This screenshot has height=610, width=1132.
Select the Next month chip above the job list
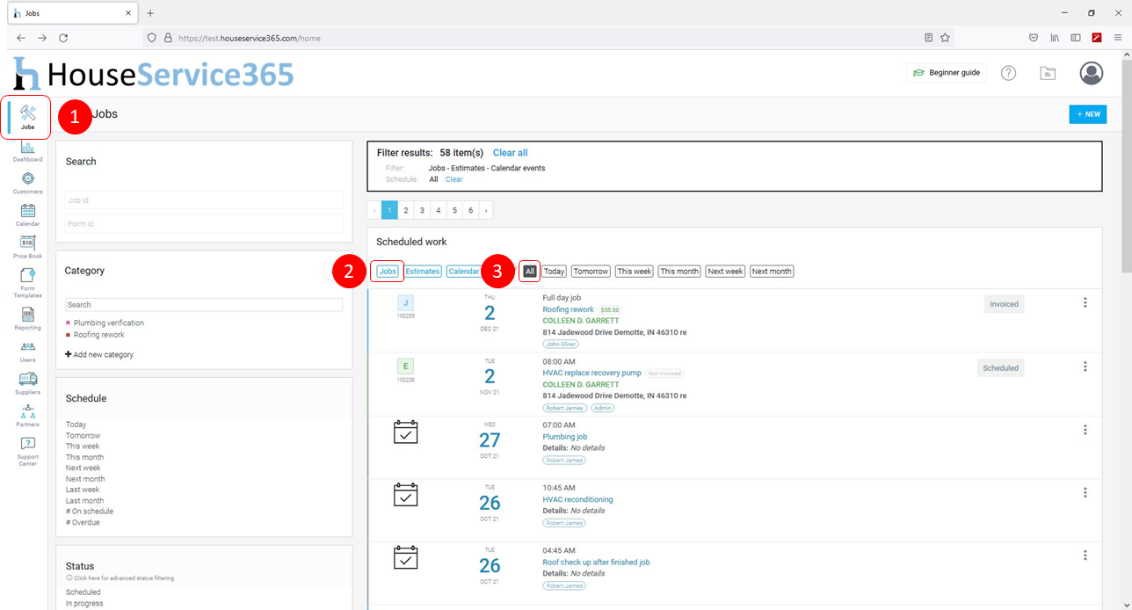point(772,272)
